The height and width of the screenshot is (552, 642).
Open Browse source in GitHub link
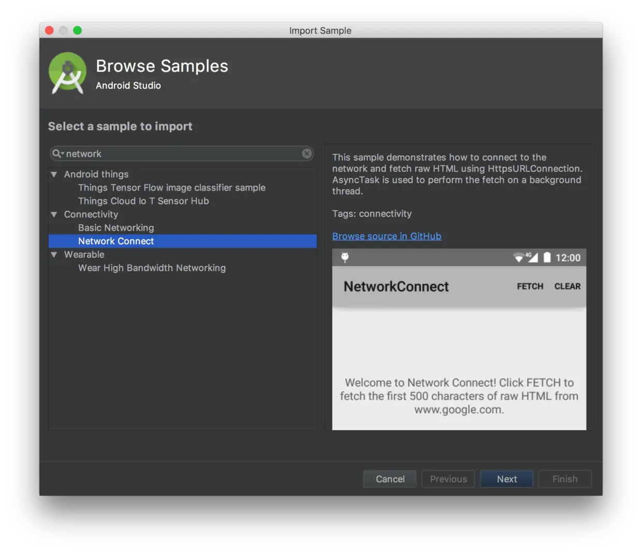pyautogui.click(x=387, y=236)
